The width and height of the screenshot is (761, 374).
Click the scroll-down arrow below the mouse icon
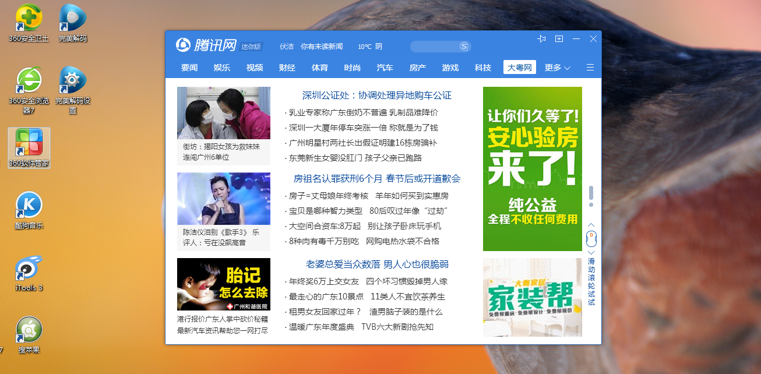tap(591, 252)
